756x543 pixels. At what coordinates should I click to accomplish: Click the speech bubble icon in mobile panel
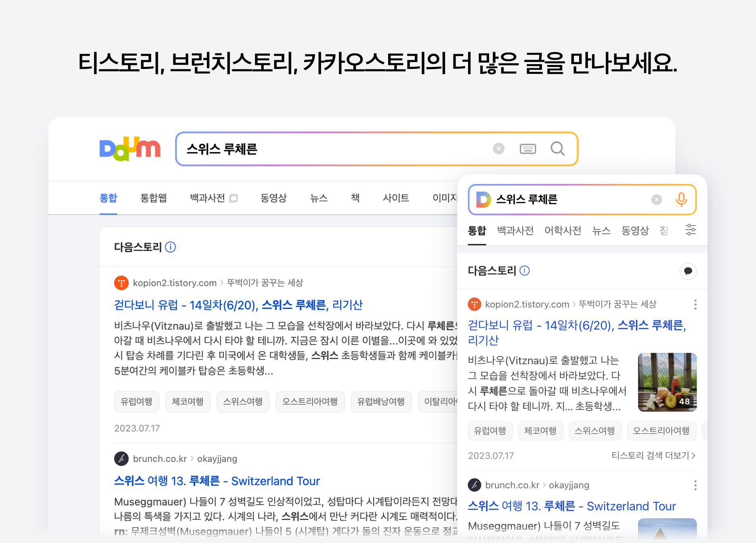click(688, 271)
